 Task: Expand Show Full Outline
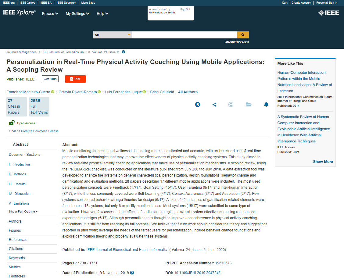[x=23, y=212]
